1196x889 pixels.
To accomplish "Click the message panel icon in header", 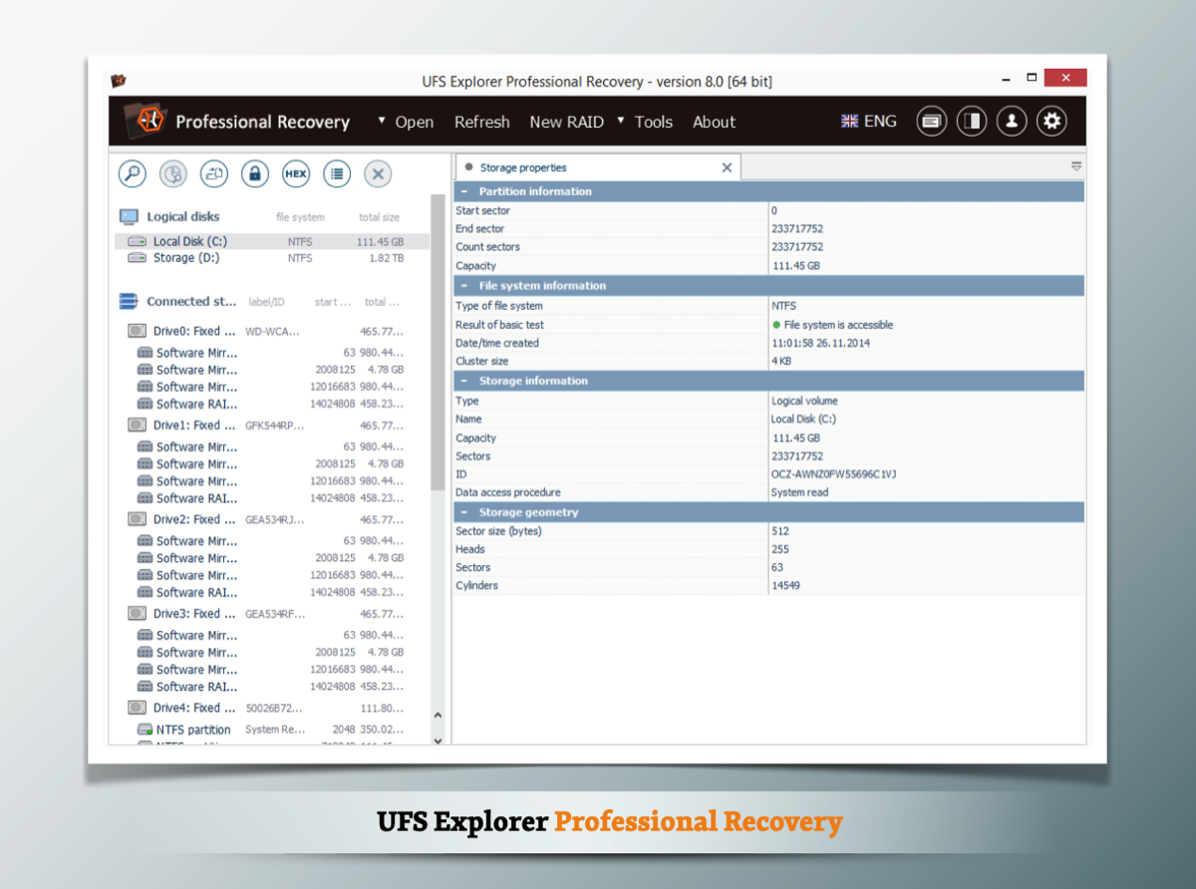I will (x=931, y=122).
